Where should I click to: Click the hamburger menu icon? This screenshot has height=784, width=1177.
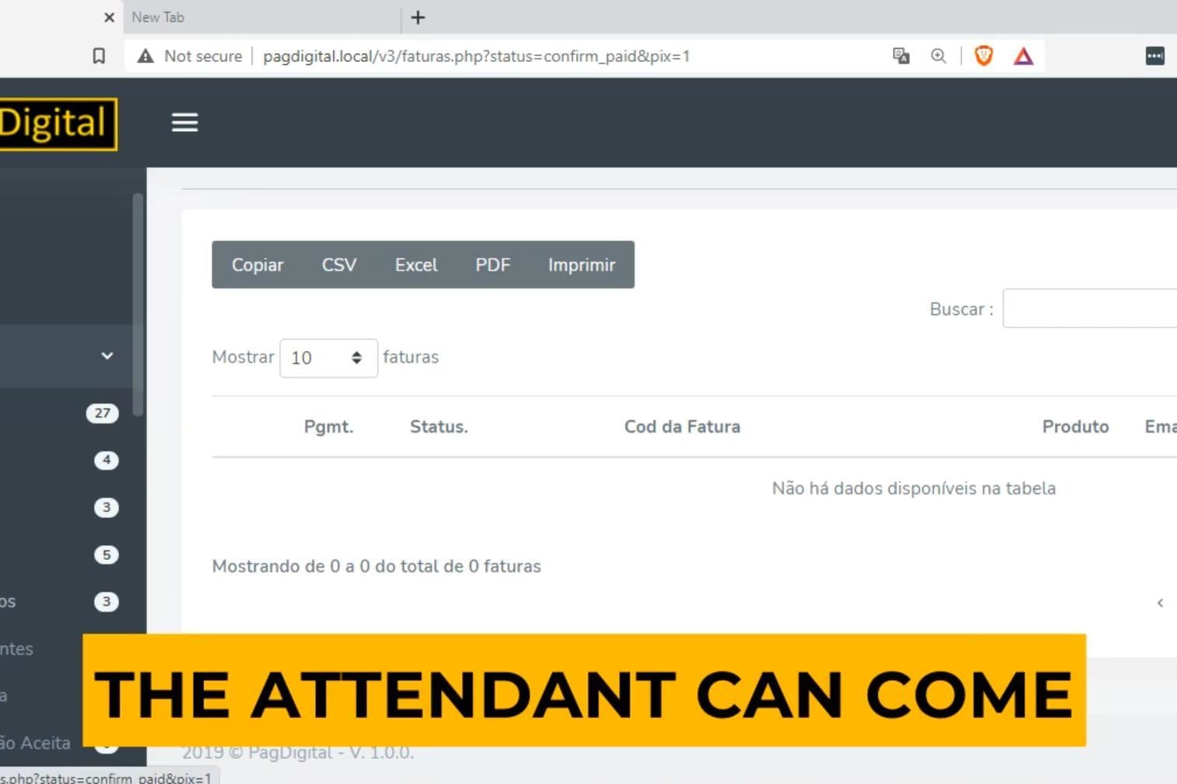(185, 123)
